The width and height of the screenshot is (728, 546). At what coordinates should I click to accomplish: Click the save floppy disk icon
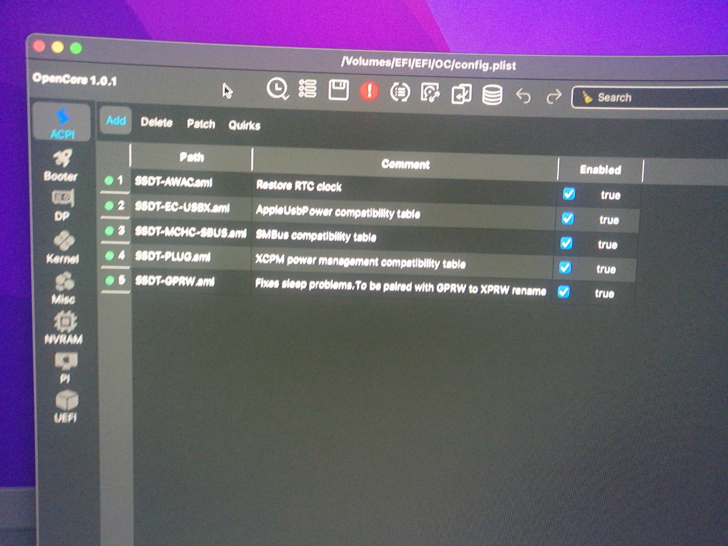pos(338,90)
